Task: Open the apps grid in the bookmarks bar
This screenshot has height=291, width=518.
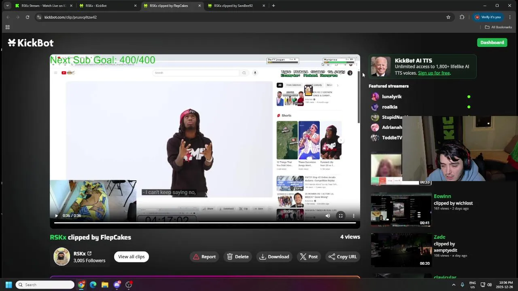Action: (7, 27)
